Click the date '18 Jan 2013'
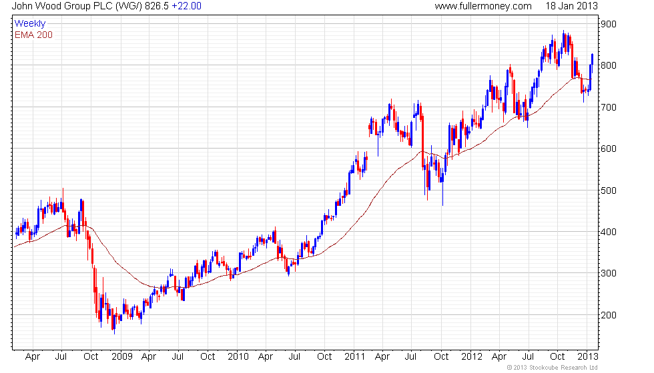 pyautogui.click(x=571, y=6)
